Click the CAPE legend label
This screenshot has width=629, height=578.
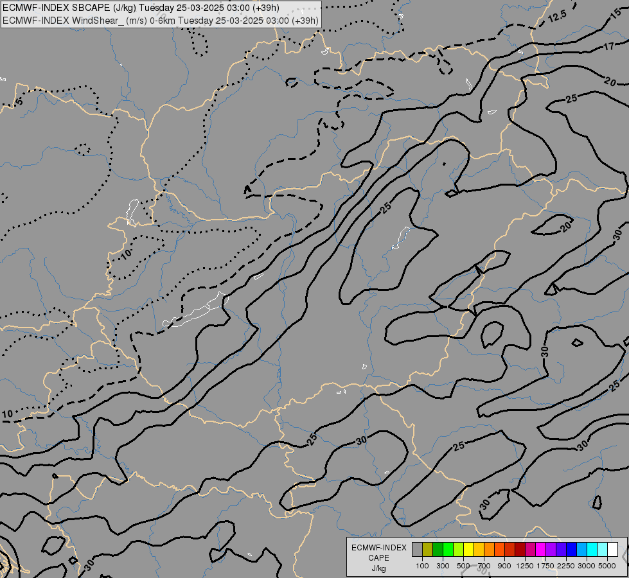click(x=378, y=558)
